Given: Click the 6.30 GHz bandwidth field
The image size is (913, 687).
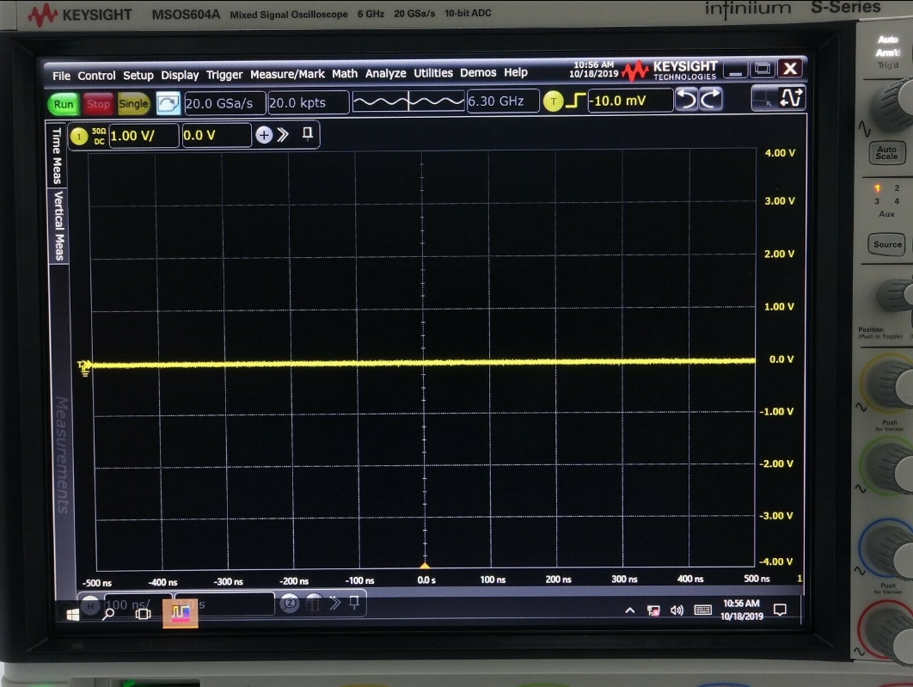Looking at the screenshot, I should pyautogui.click(x=503, y=101).
